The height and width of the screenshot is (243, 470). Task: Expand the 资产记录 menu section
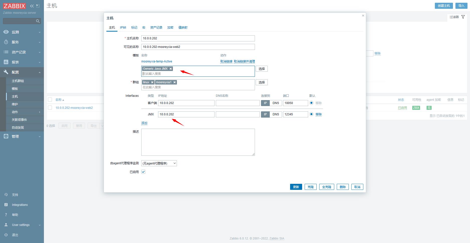coord(40,52)
